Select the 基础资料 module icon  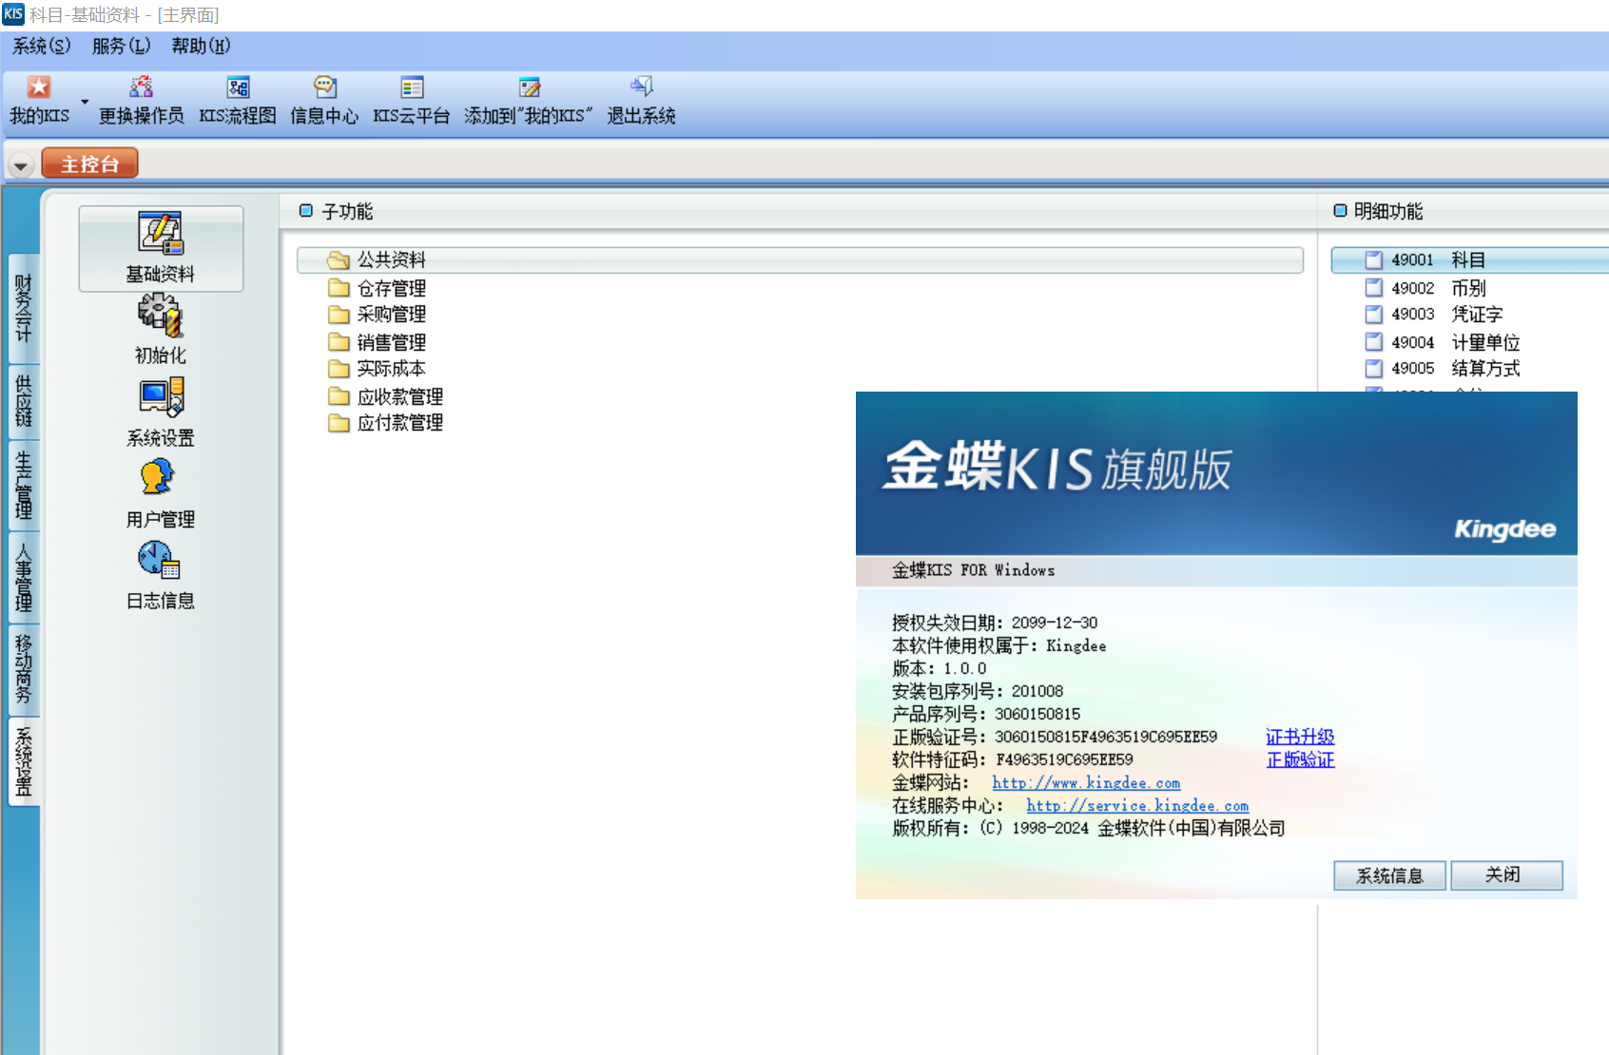coord(161,248)
